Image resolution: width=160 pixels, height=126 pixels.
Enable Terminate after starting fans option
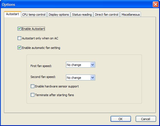(32, 95)
